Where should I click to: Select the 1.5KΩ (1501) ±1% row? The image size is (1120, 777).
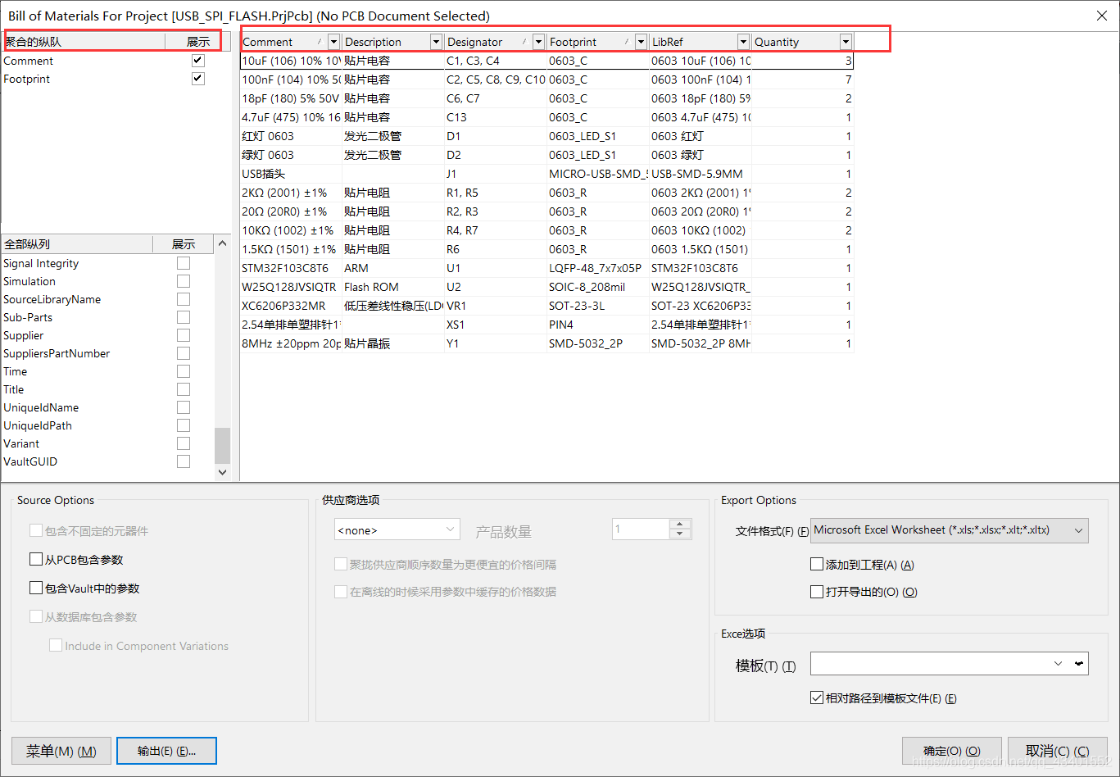point(546,249)
